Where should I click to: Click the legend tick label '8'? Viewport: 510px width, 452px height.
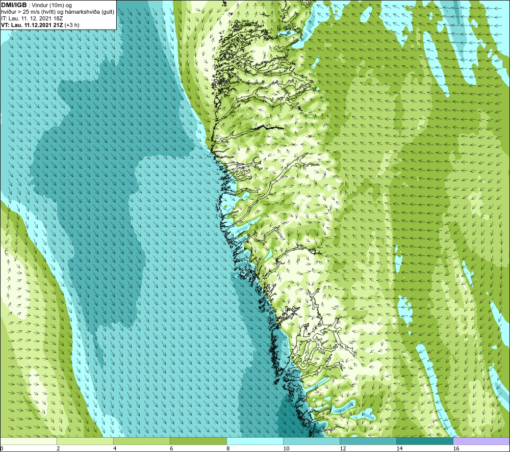[x=228, y=448]
